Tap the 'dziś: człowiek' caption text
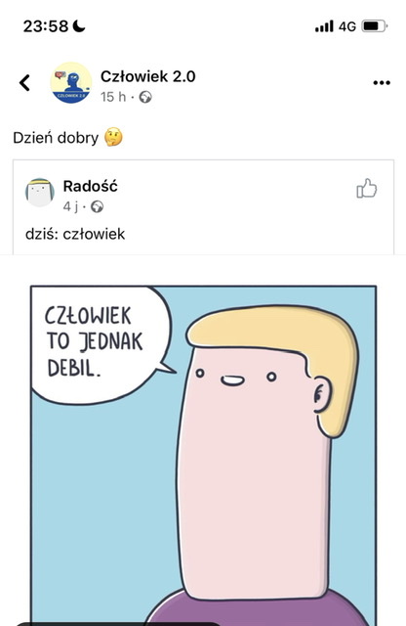This screenshot has width=406, height=626. [x=75, y=234]
